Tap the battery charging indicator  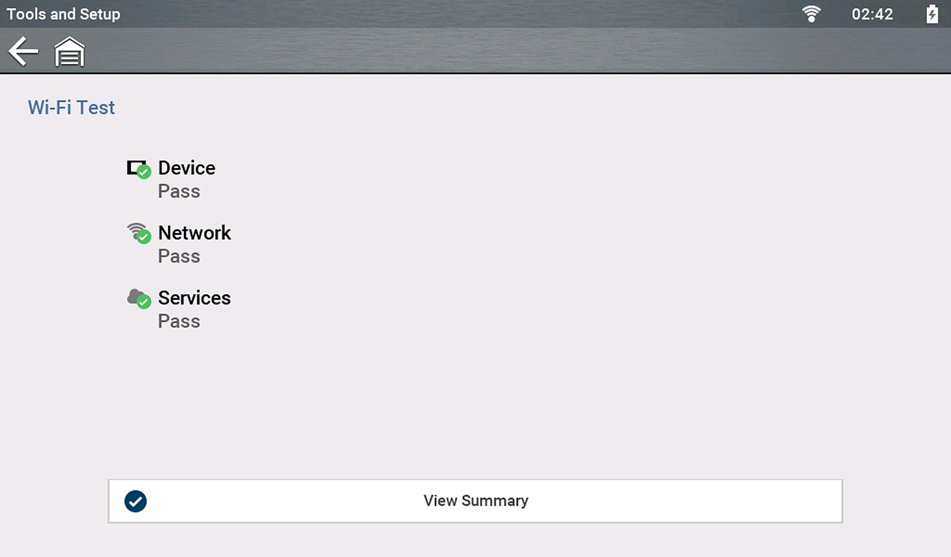[931, 14]
